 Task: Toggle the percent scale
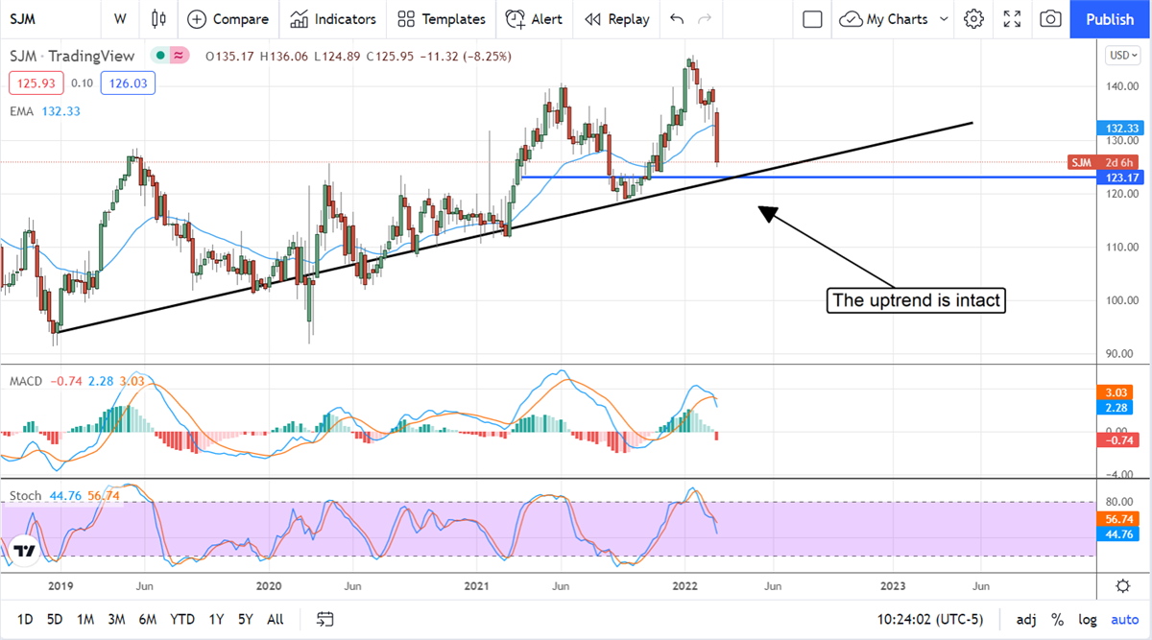1057,619
